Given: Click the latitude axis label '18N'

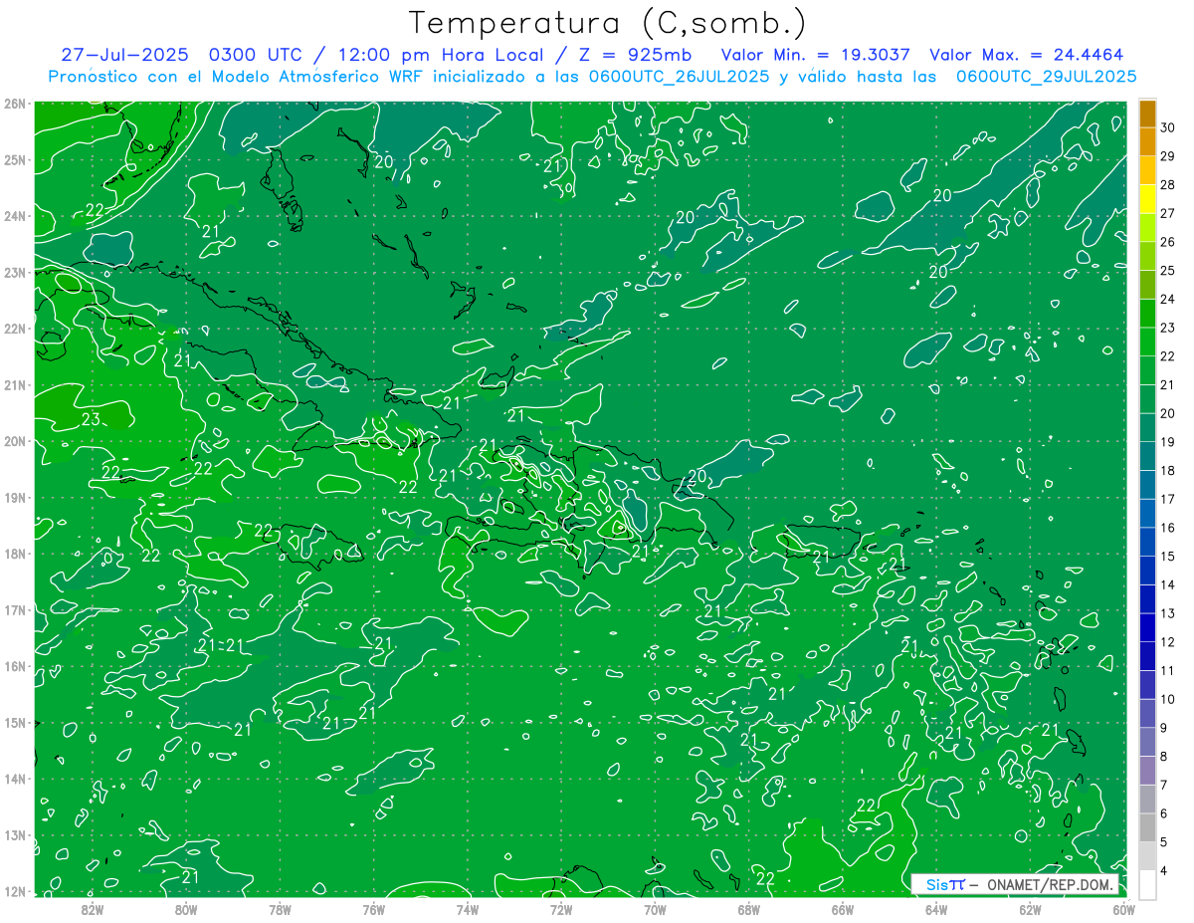Looking at the screenshot, I should pos(15,554).
